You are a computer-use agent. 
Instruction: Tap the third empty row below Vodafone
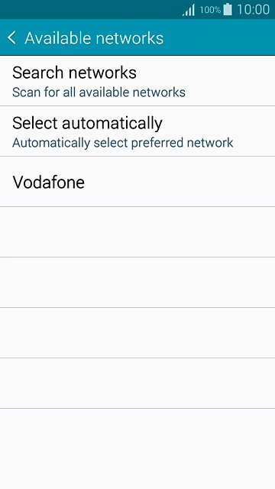tap(137, 333)
